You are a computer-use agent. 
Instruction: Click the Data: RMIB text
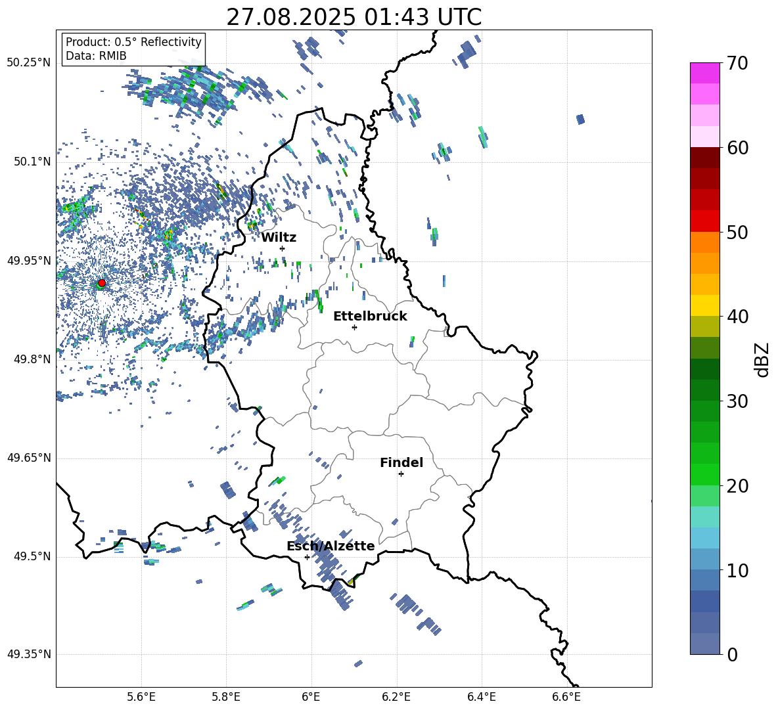pyautogui.click(x=96, y=56)
